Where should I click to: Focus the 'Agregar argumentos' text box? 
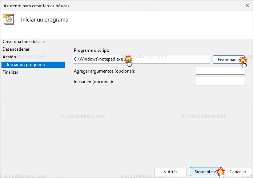[x=220, y=71]
